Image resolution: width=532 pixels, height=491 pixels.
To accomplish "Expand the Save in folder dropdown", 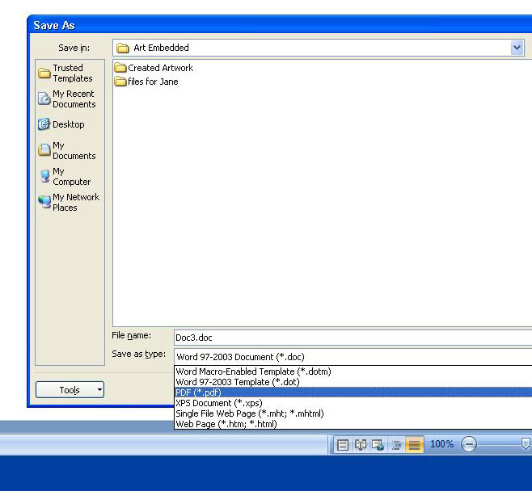I will (x=517, y=48).
